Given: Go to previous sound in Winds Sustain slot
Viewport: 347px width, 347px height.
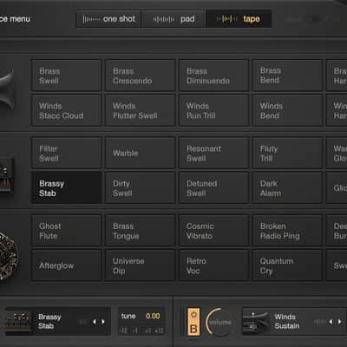Looking at the screenshot, I should point(331,322).
